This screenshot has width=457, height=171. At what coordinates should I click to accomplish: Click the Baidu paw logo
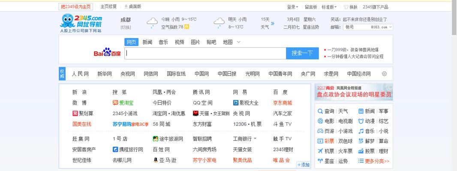tap(107, 52)
